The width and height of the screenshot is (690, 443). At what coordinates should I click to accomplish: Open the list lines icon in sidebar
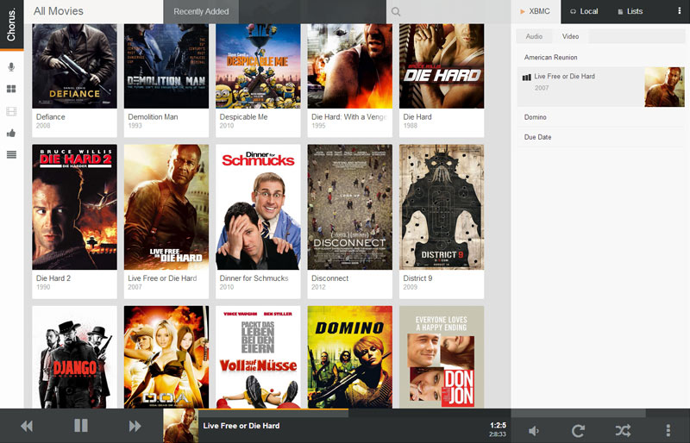pos(11,154)
